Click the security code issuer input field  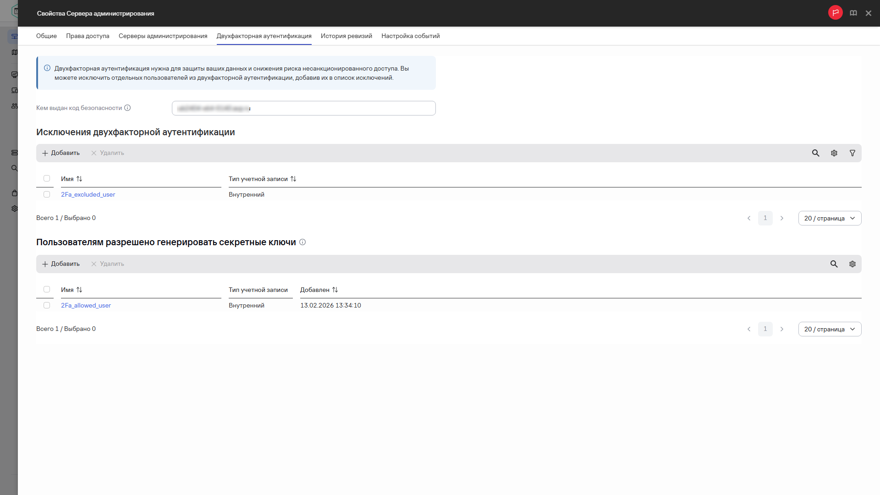point(303,108)
